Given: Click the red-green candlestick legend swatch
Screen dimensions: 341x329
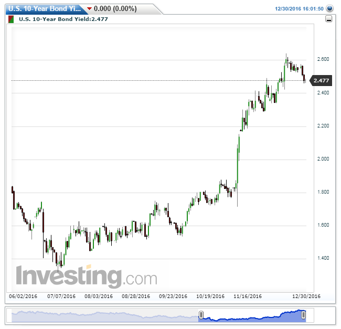Looking at the screenshot, I should click(x=11, y=19).
